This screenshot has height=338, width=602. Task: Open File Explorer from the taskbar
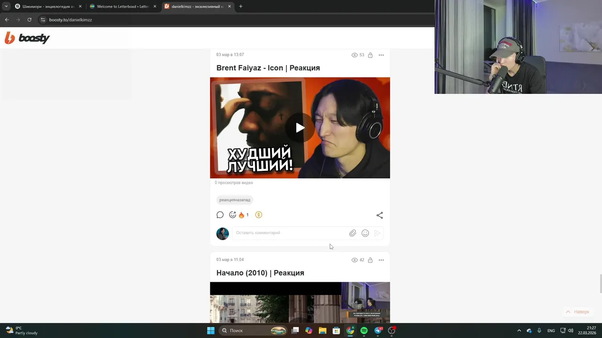[323, 330]
